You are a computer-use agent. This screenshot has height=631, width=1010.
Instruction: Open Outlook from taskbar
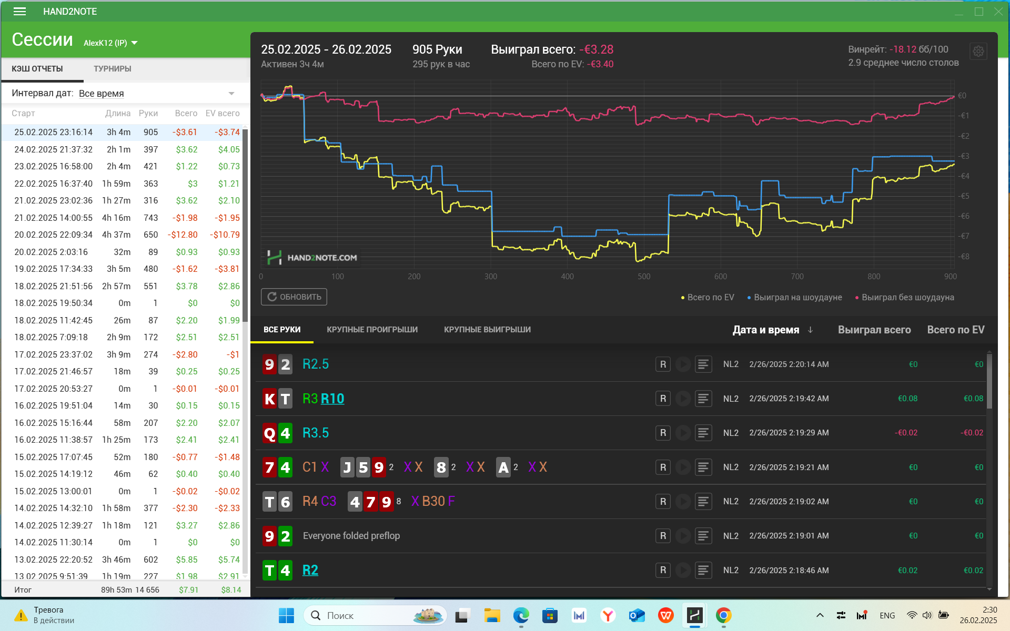(637, 615)
